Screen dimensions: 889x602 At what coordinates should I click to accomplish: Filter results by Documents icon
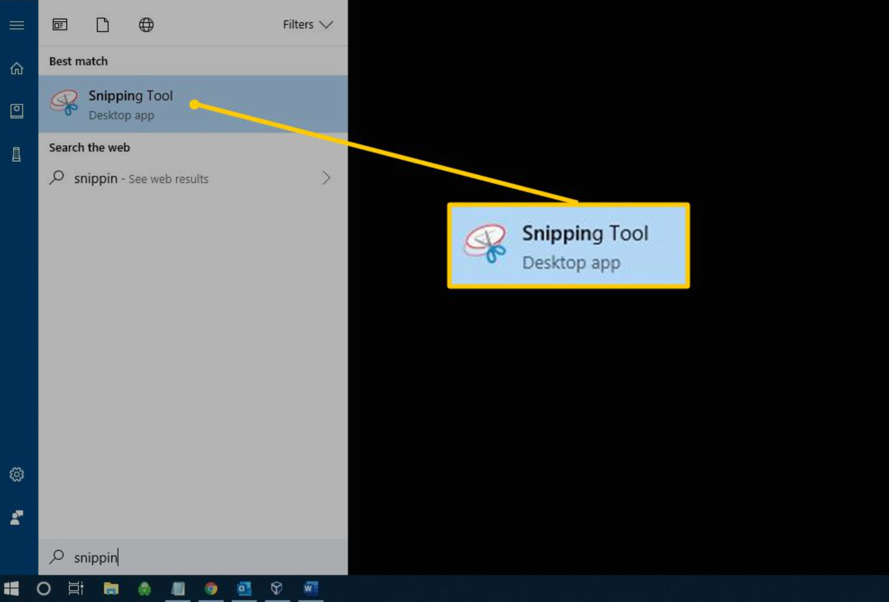point(103,25)
